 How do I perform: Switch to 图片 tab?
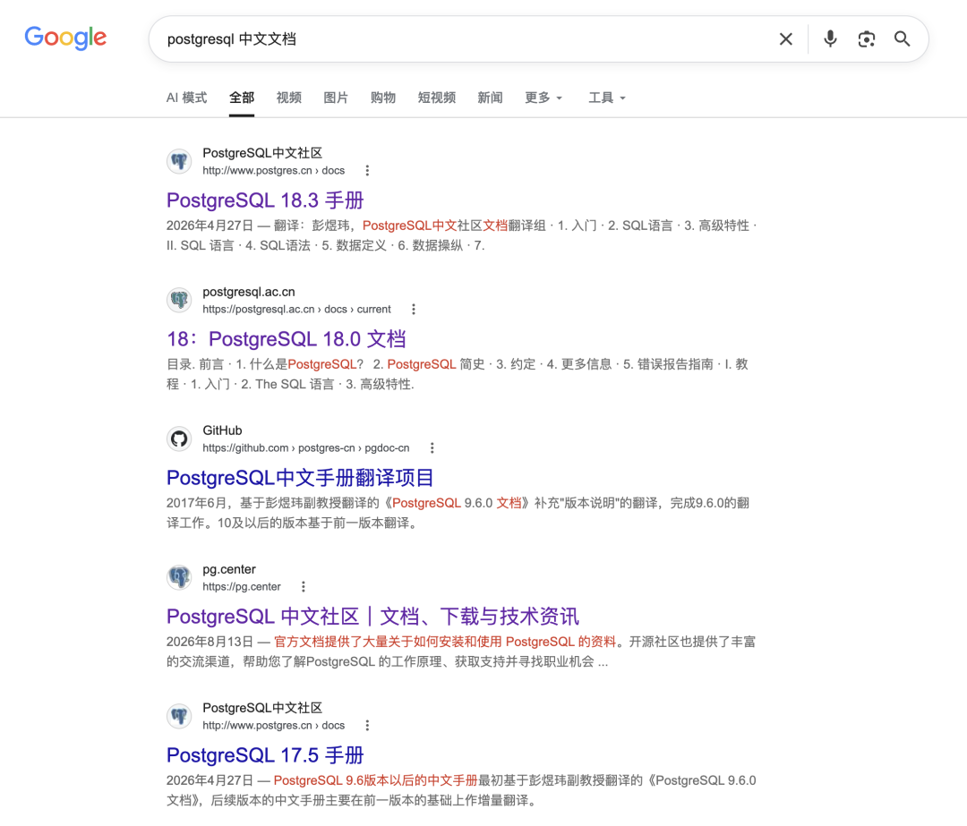336,98
